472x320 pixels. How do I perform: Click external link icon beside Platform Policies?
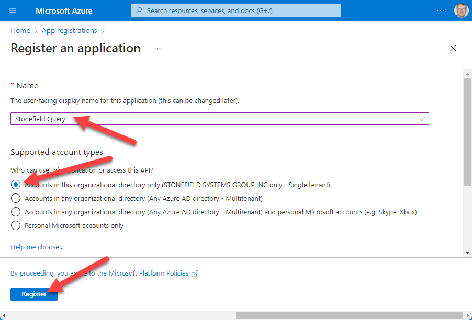pyautogui.click(x=195, y=273)
